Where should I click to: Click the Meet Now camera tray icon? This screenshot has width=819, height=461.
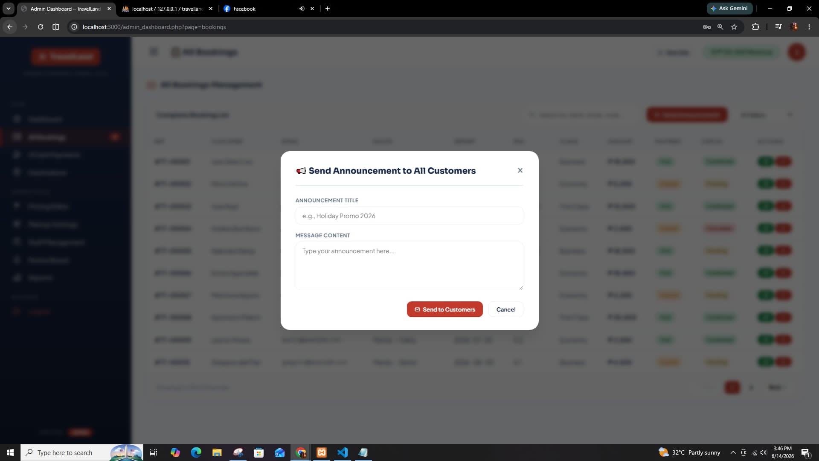743,452
